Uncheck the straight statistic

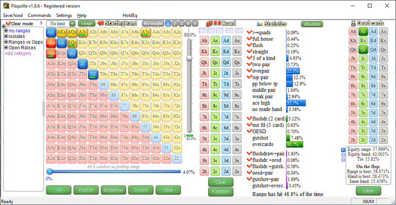249,52
